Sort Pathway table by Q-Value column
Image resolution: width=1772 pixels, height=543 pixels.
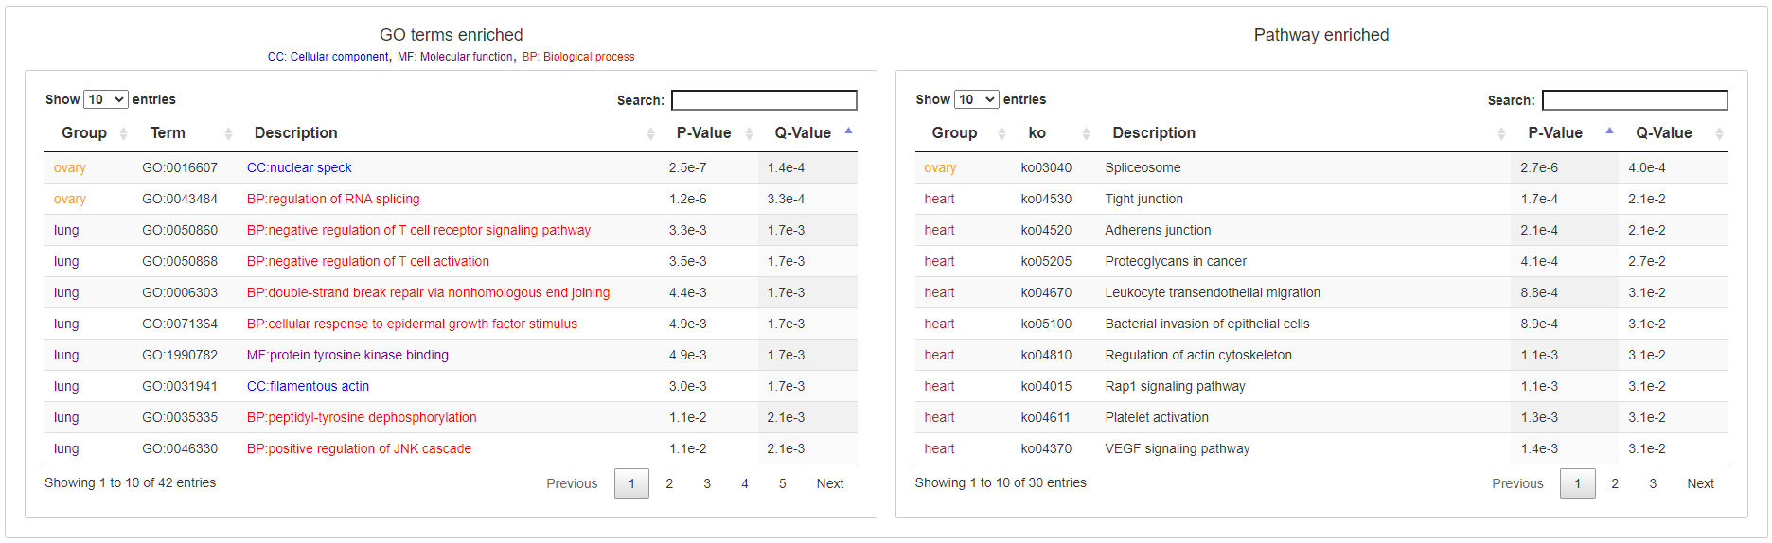point(1674,133)
